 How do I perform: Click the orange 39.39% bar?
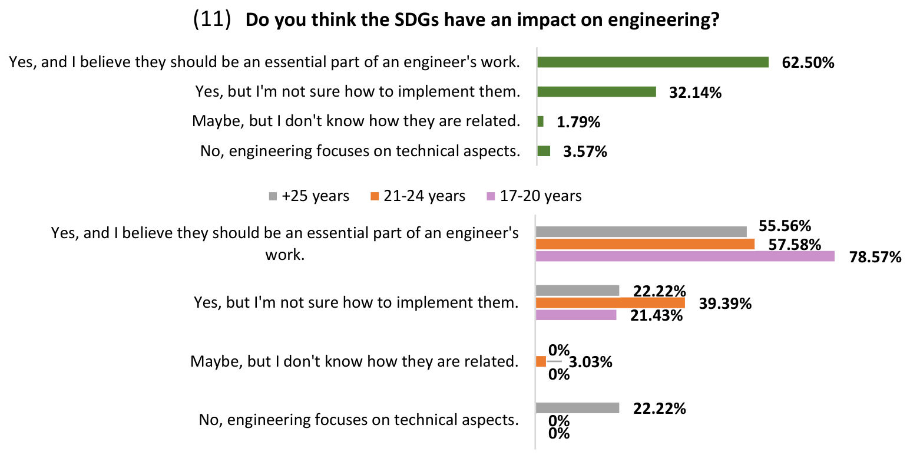(x=610, y=302)
